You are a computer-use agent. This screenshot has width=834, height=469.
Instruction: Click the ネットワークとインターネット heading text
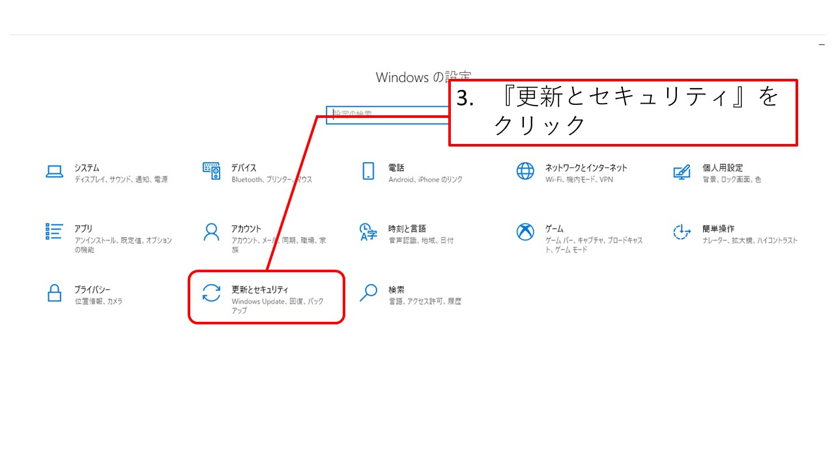pyautogui.click(x=586, y=167)
